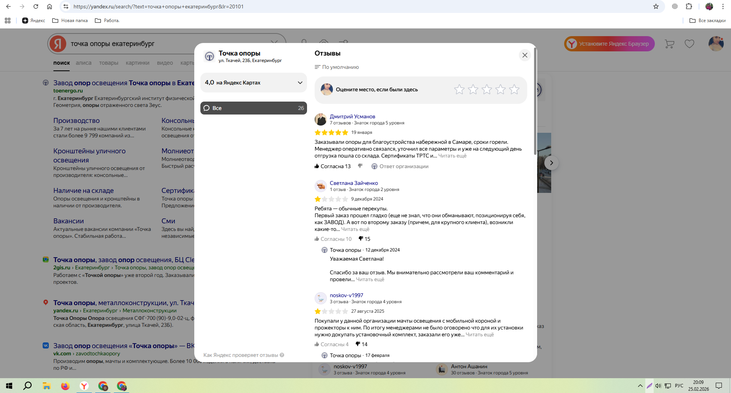Viewport: 731px width, 393px height.
Task: Open the Точка опоры organization logo
Action: click(209, 56)
